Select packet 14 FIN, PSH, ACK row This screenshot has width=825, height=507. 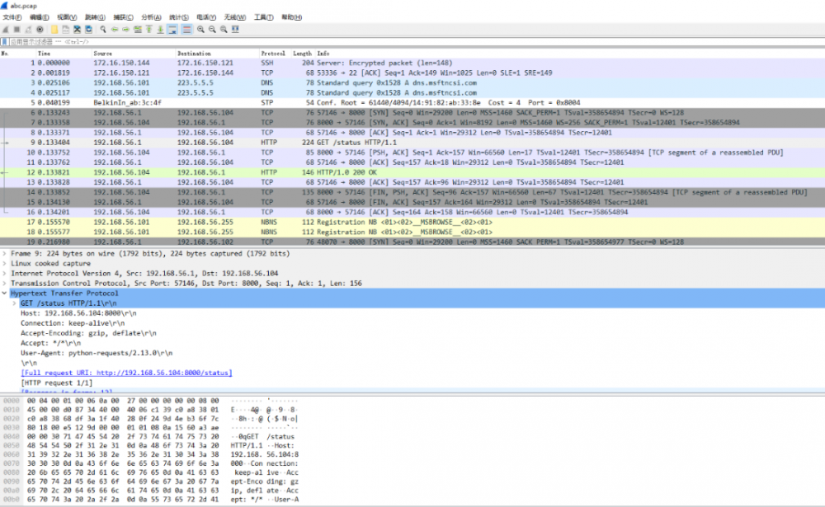click(412, 192)
